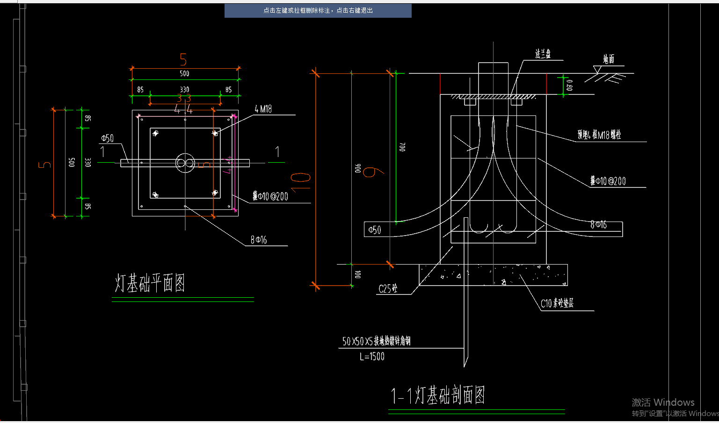719x423 pixels.
Task: Click the '箍Φ10@200' label in plan view
Action: point(270,196)
